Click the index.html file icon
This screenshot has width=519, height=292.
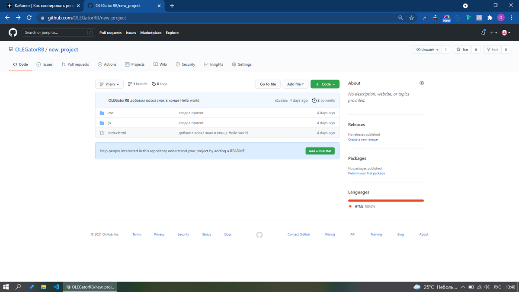click(x=102, y=133)
